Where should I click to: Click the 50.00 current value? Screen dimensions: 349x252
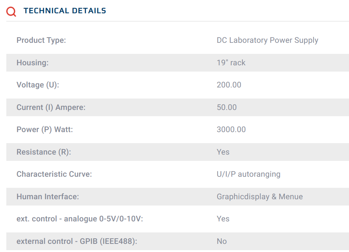(226, 107)
